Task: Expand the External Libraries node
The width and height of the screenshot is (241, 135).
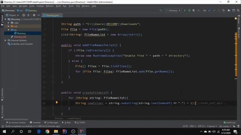Action: coord(5,40)
